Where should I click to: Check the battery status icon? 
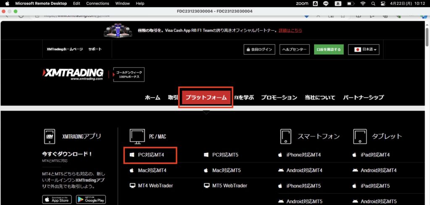point(351,3)
